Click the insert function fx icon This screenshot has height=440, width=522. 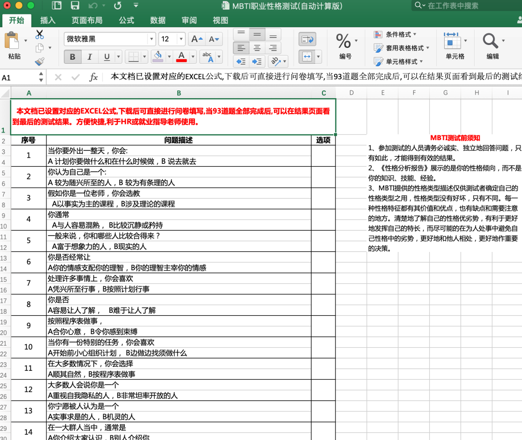pyautogui.click(x=94, y=77)
